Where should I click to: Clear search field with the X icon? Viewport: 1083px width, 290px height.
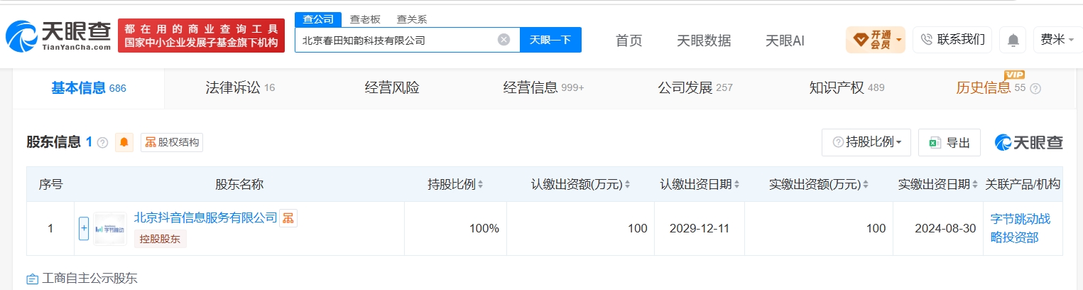click(x=504, y=40)
